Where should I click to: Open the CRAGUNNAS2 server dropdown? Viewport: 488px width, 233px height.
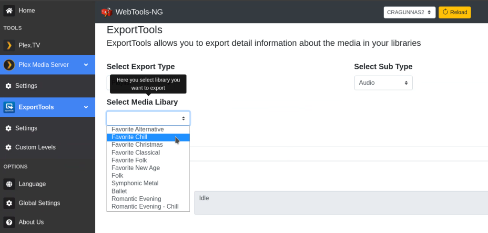[409, 12]
